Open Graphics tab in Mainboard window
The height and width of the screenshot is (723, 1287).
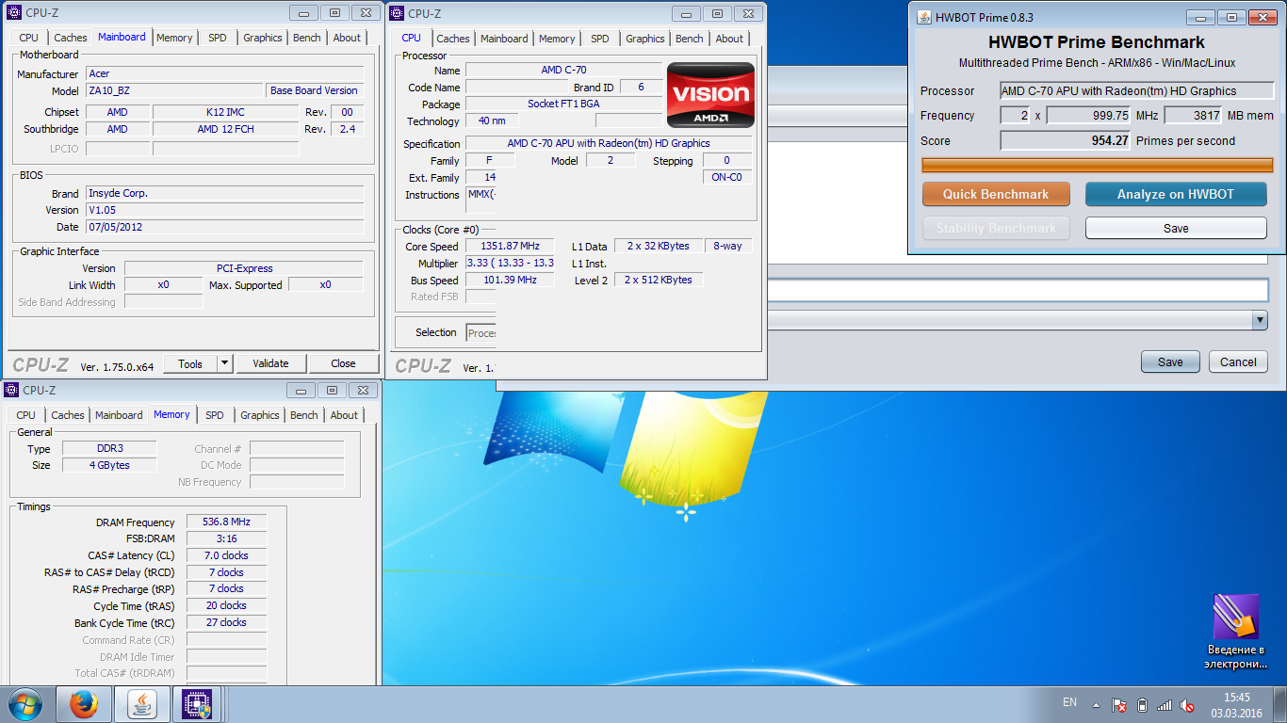[262, 38]
